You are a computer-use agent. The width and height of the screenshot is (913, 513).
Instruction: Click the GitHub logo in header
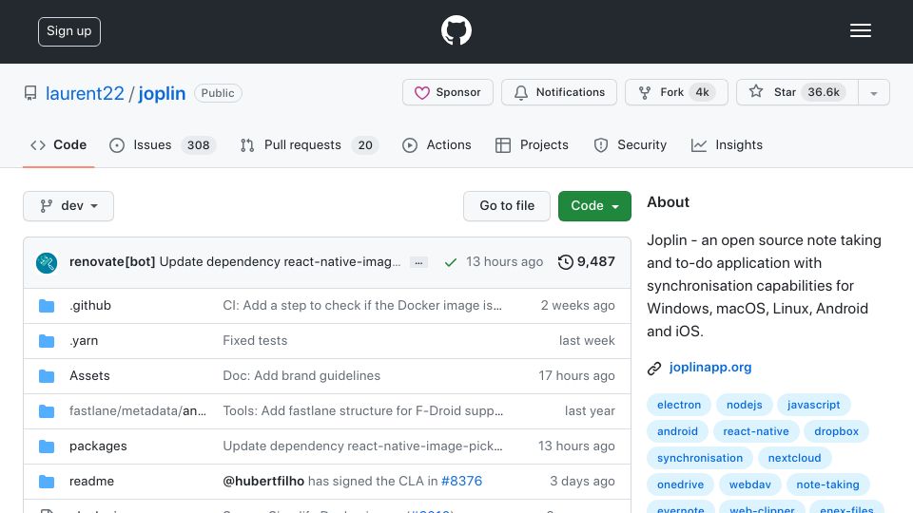pyautogui.click(x=456, y=30)
